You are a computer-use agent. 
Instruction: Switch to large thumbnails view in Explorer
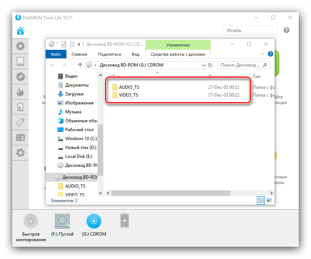pyautogui.click(x=269, y=200)
